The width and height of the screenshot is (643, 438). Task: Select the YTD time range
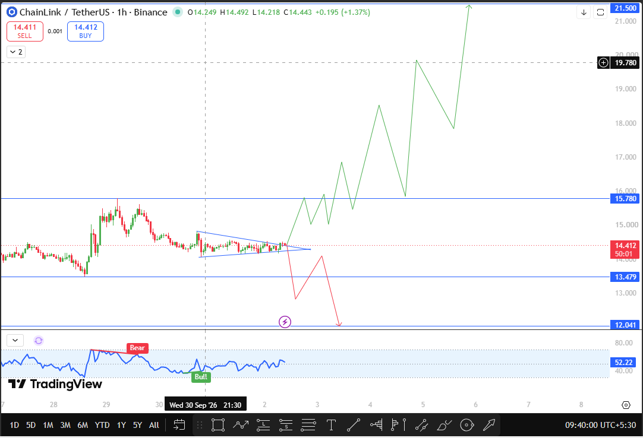[102, 425]
